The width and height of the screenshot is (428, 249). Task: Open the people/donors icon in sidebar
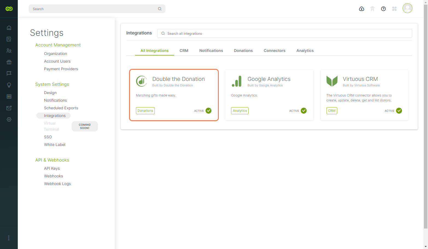[x=9, y=51]
